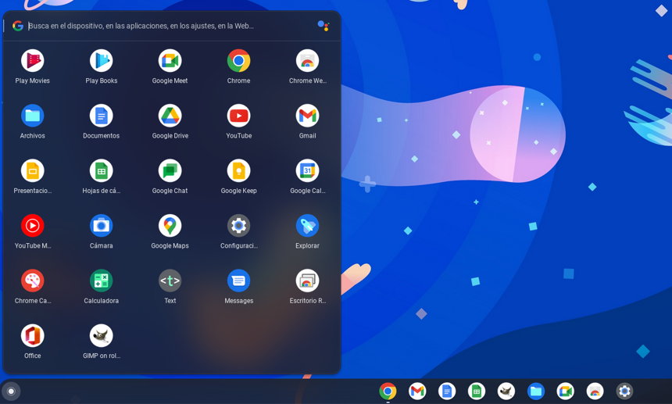
Task: Open Gmail from the shelf
Action: 417,391
